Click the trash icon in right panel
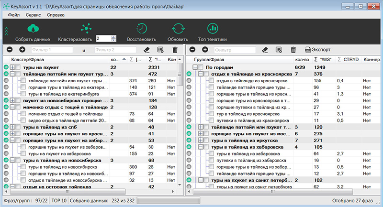Image resolution: width=383 pixels, height=207 pixels. [x=293, y=50]
